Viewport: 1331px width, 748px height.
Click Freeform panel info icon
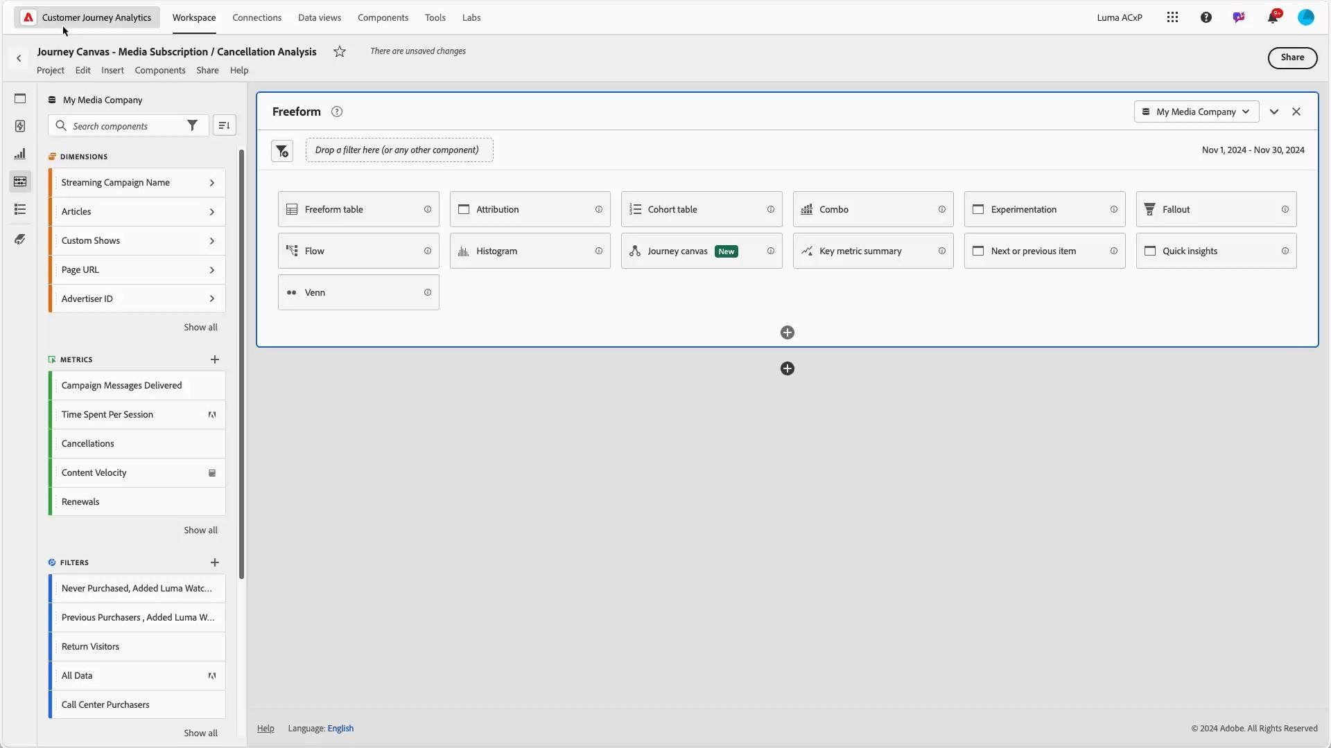[337, 112]
